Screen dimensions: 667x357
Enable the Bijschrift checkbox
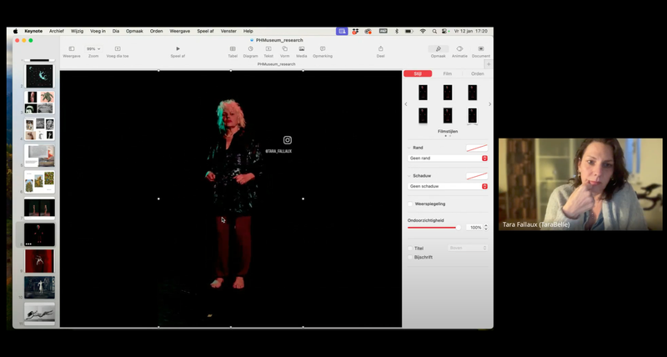pyautogui.click(x=410, y=257)
